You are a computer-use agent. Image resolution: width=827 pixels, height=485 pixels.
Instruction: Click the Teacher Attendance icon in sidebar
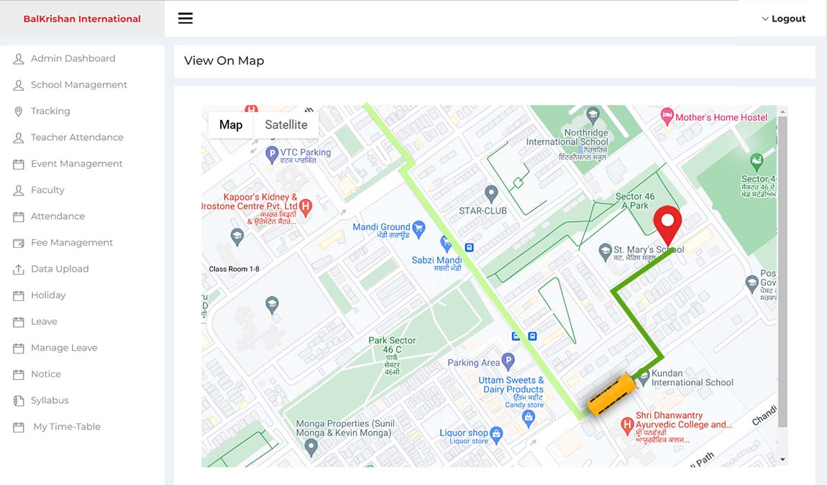tap(18, 137)
